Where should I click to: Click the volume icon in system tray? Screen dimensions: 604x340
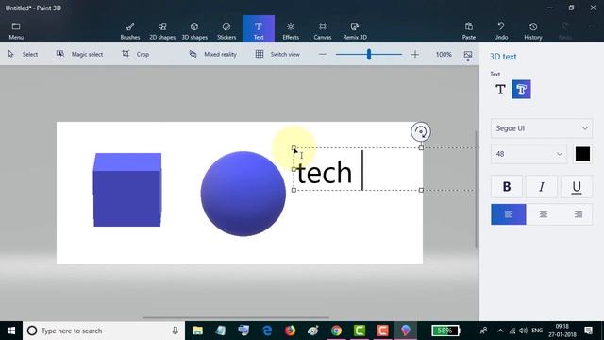tap(523, 331)
